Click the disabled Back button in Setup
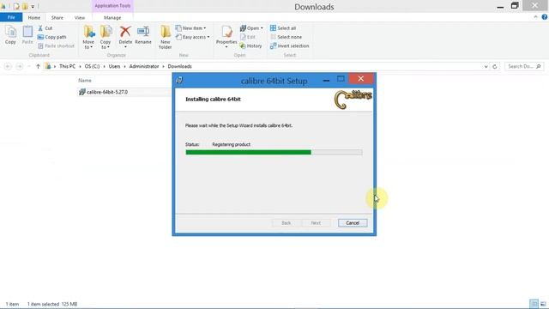 [x=286, y=223]
